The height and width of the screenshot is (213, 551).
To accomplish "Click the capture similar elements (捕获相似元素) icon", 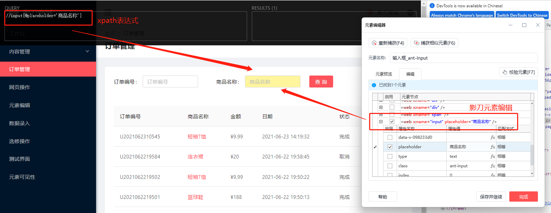I will (x=417, y=43).
